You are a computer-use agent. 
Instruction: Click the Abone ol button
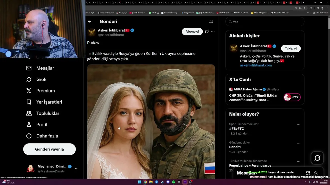pyautogui.click(x=192, y=32)
